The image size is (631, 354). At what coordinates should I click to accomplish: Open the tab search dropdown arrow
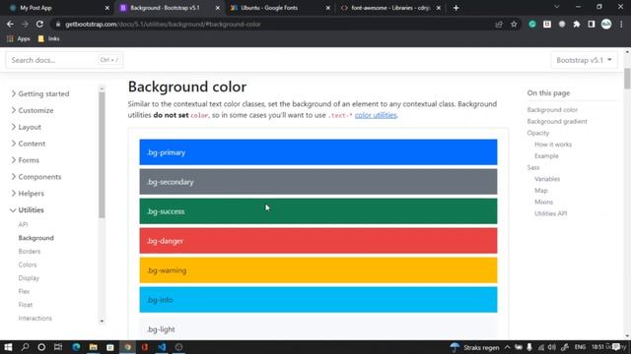point(557,7)
